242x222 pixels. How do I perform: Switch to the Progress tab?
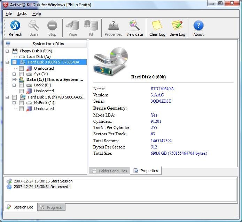[x=51, y=207]
